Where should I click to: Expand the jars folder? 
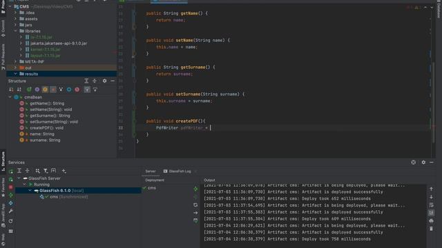(15, 25)
